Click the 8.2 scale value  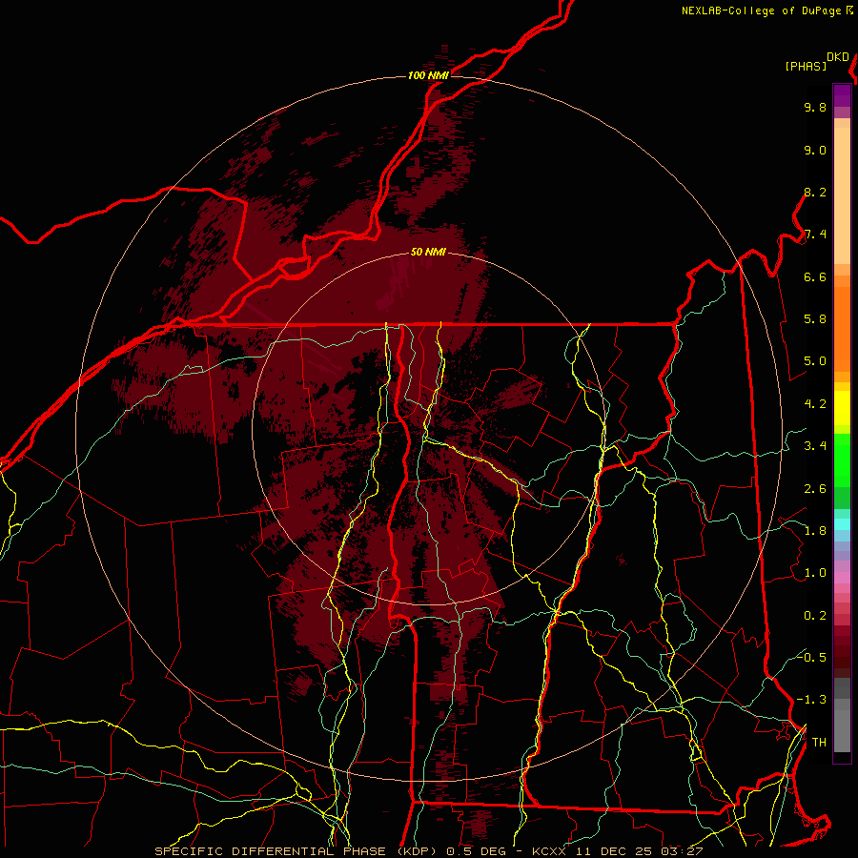coord(815,192)
